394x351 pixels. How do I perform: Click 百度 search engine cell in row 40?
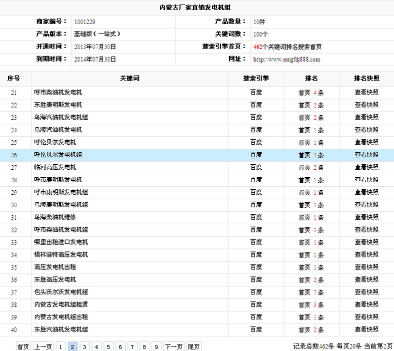tap(256, 329)
